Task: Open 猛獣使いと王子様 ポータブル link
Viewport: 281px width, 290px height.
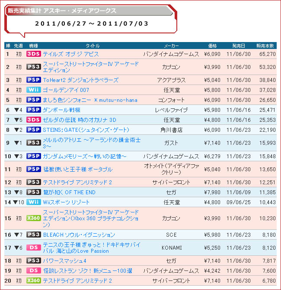Action: [78, 169]
